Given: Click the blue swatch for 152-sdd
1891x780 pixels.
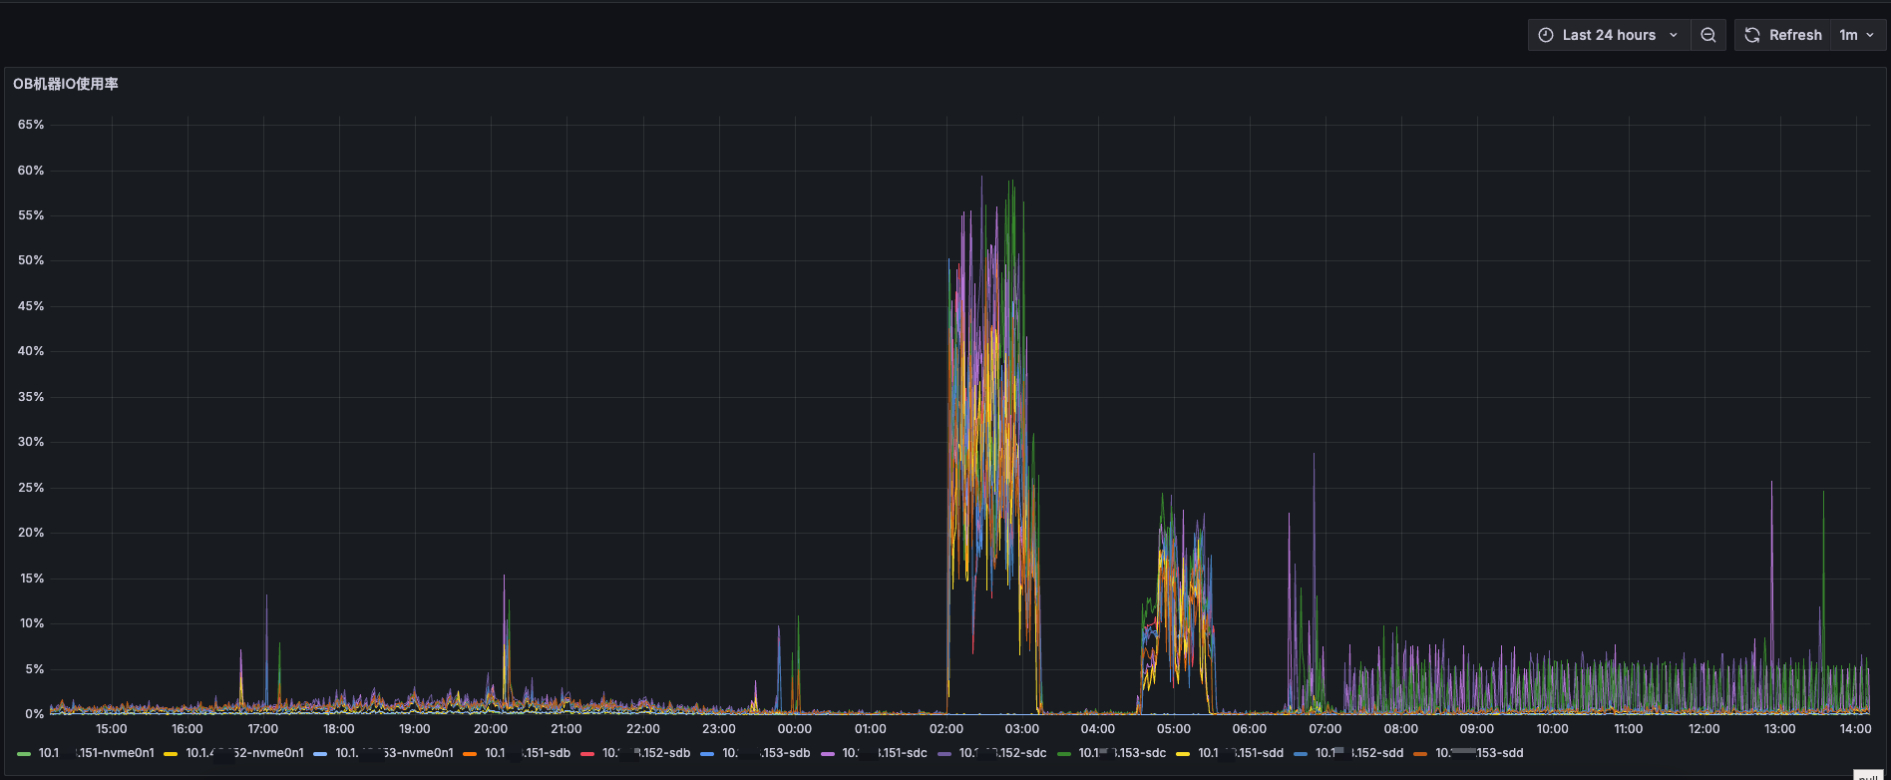Looking at the screenshot, I should (1301, 754).
